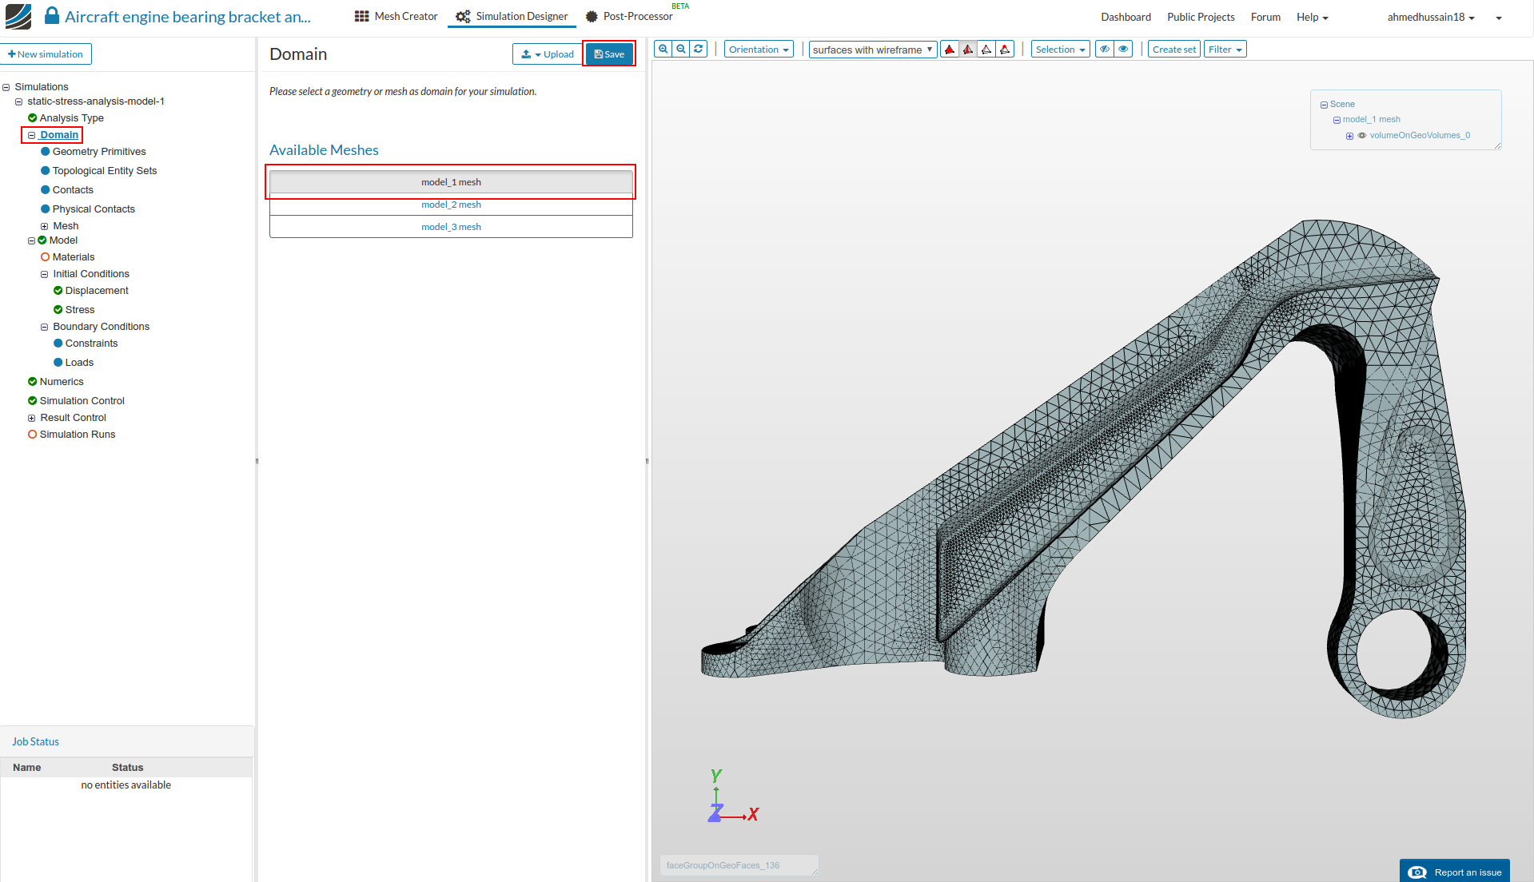Zoom in on the 3D viewer
The image size is (1534, 882).
pos(663,50)
